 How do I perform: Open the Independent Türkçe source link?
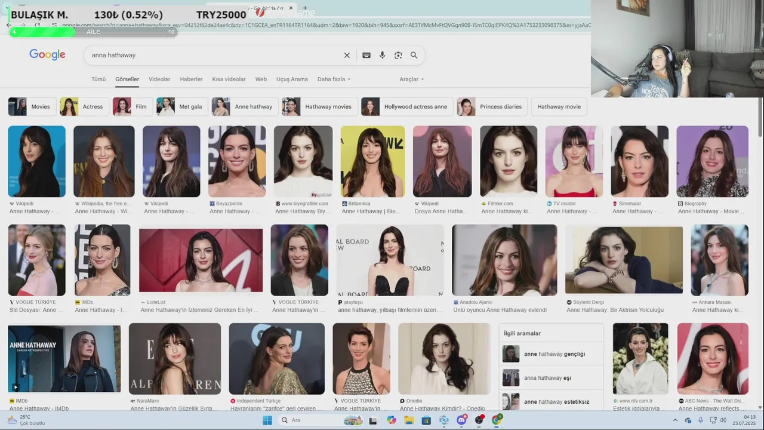click(x=258, y=401)
